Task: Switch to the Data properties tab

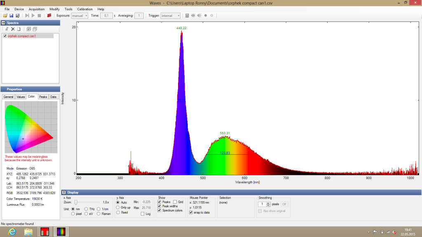Action: click(53, 97)
